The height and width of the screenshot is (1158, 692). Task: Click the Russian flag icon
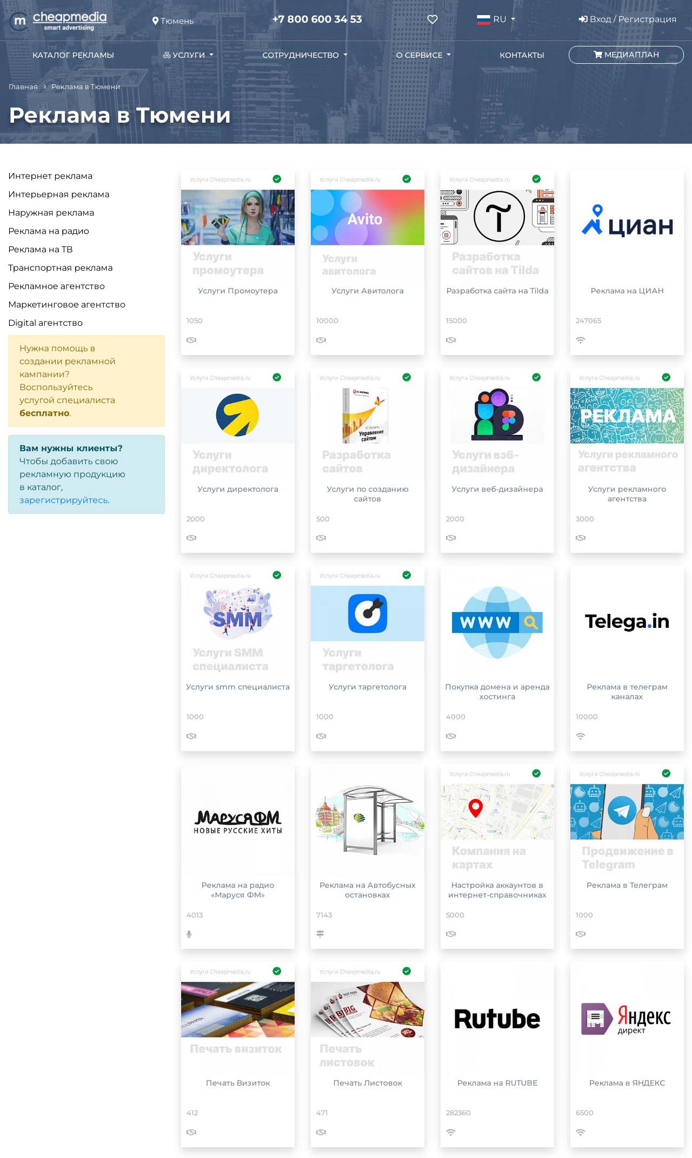pyautogui.click(x=483, y=19)
